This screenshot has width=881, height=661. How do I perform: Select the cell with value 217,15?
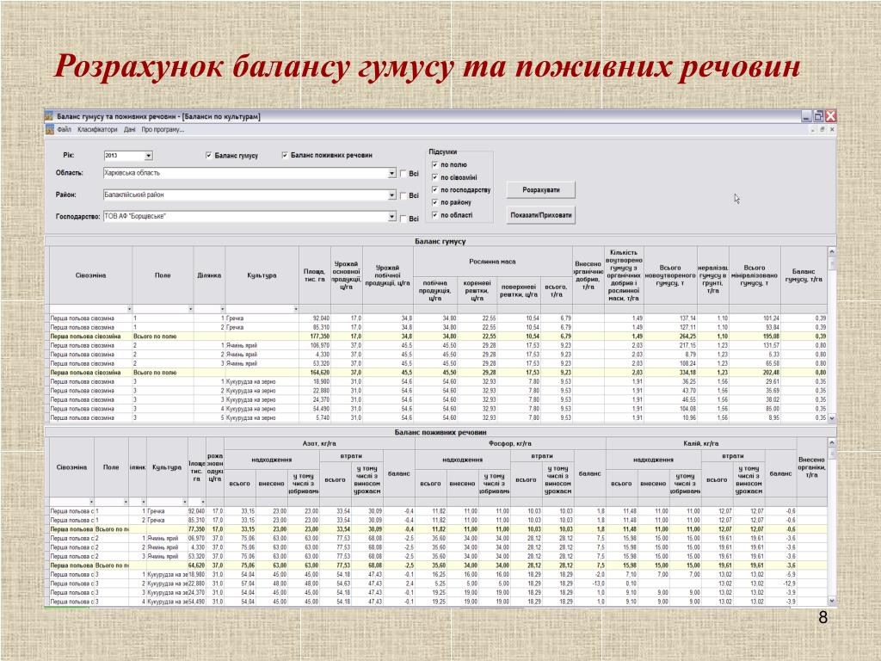point(670,345)
